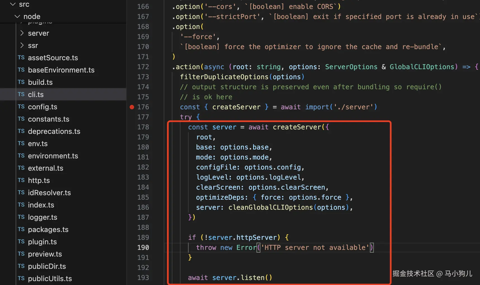Remove the breakpoint dot on line 176
The width and height of the screenshot is (480, 285).
coord(132,107)
